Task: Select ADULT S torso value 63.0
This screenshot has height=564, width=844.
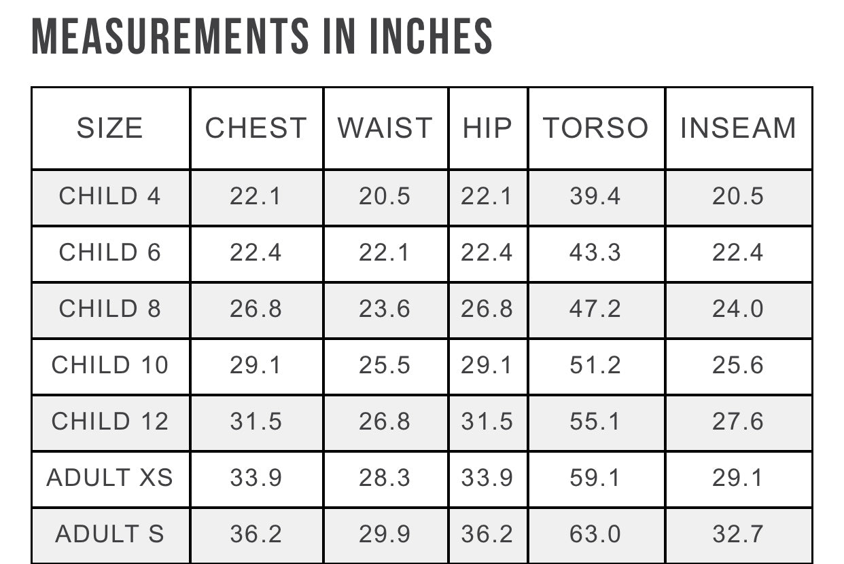Action: pos(595,534)
